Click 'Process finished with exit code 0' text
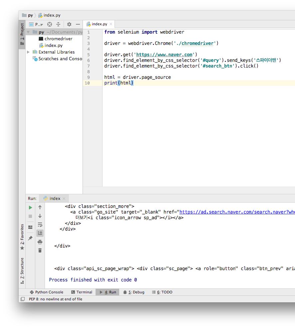 coord(93,280)
